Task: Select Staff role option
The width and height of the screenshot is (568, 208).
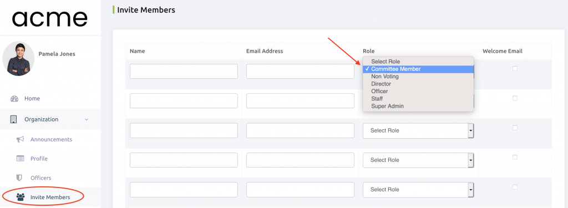Action: point(418,99)
